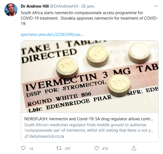The width and height of the screenshot is (163, 154).
Task: Open the ivermectin tablets preview image
Action: click(x=90, y=76)
